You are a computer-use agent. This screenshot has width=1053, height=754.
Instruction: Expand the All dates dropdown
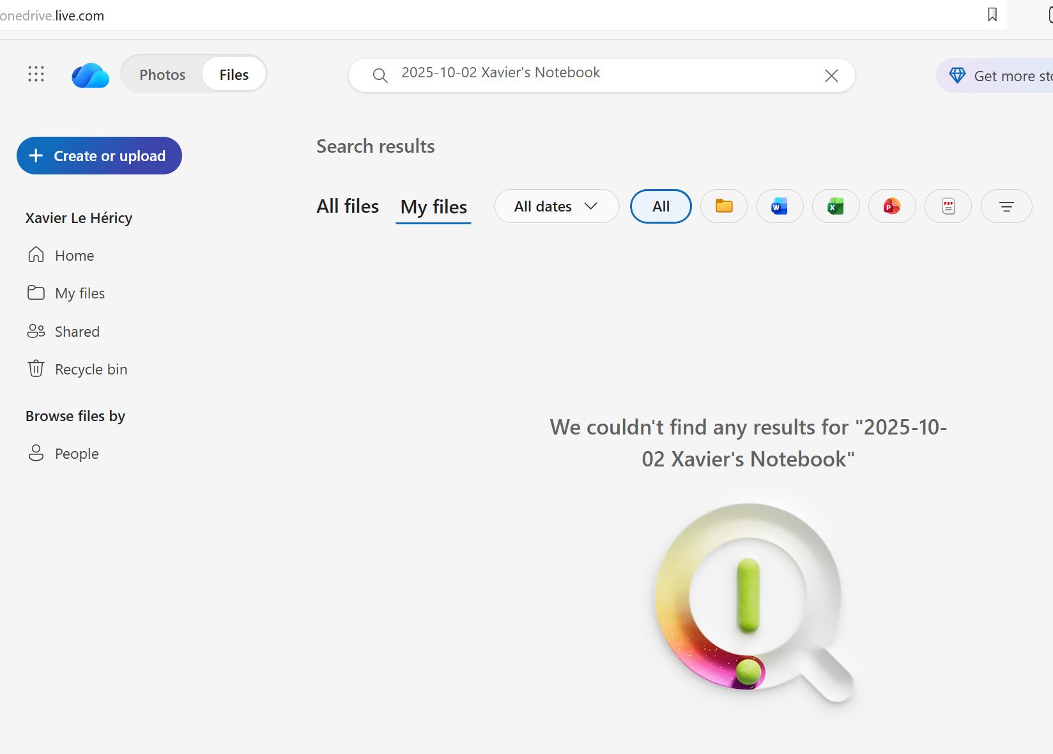point(557,206)
